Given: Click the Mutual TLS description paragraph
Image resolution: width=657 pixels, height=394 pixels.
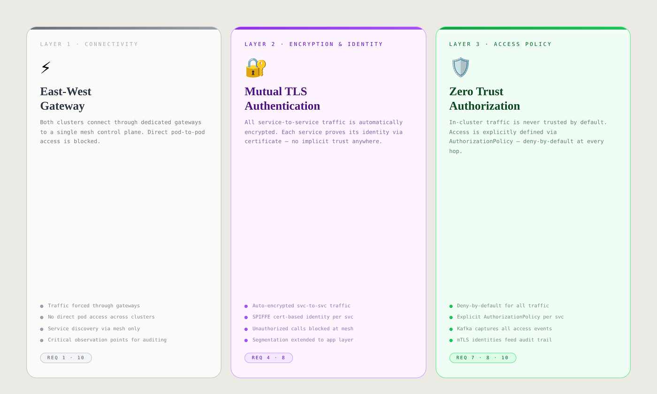Looking at the screenshot, I should pyautogui.click(x=324, y=132).
